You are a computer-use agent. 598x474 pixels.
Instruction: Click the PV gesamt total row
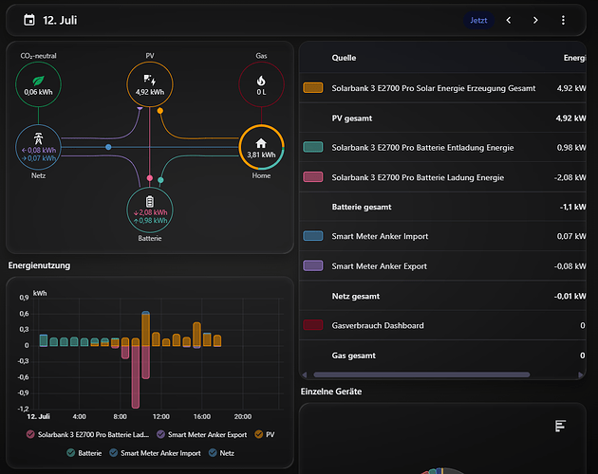[442, 118]
